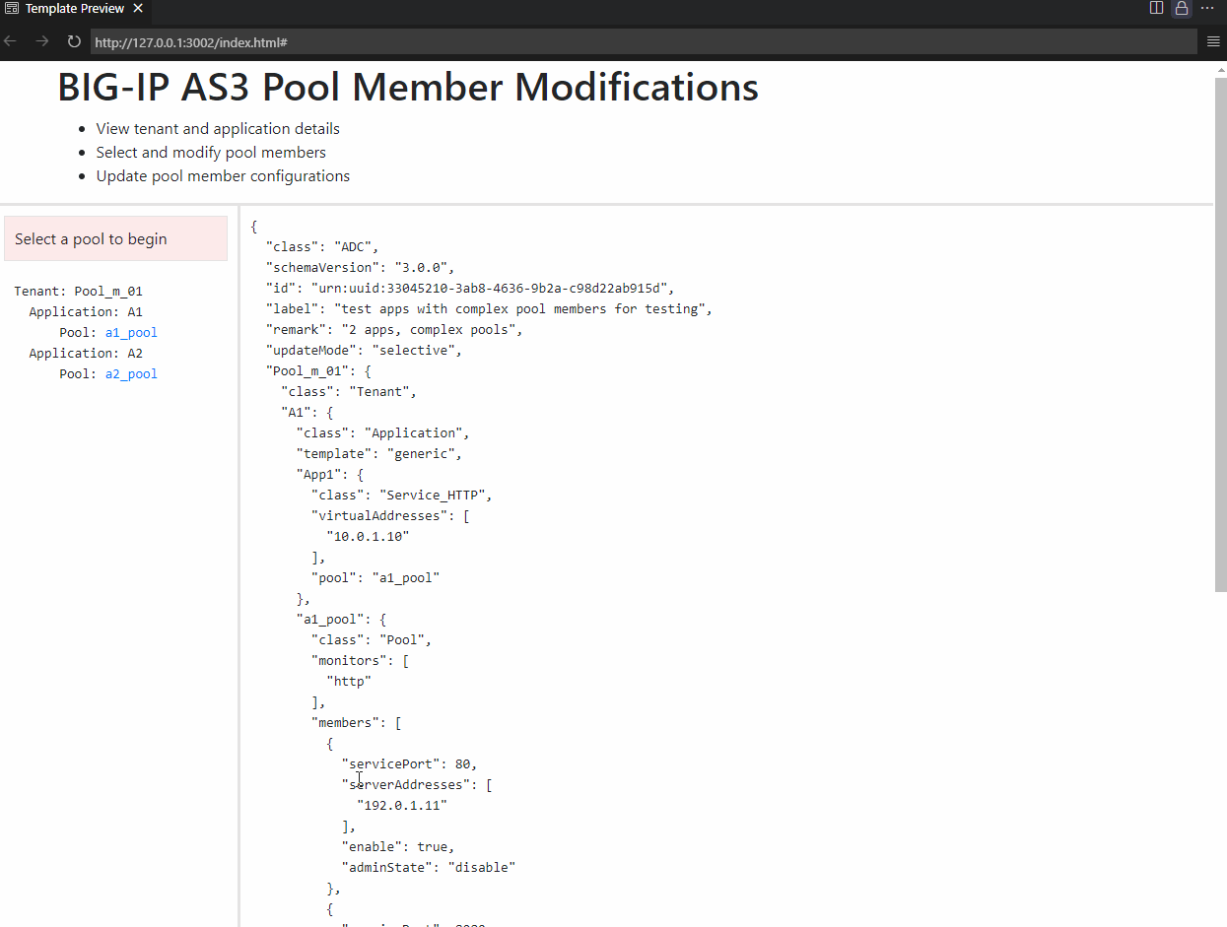Click the 'Tenant: Pool_m_01' row
Image resolution: width=1227 pixels, height=927 pixels.
(79, 292)
